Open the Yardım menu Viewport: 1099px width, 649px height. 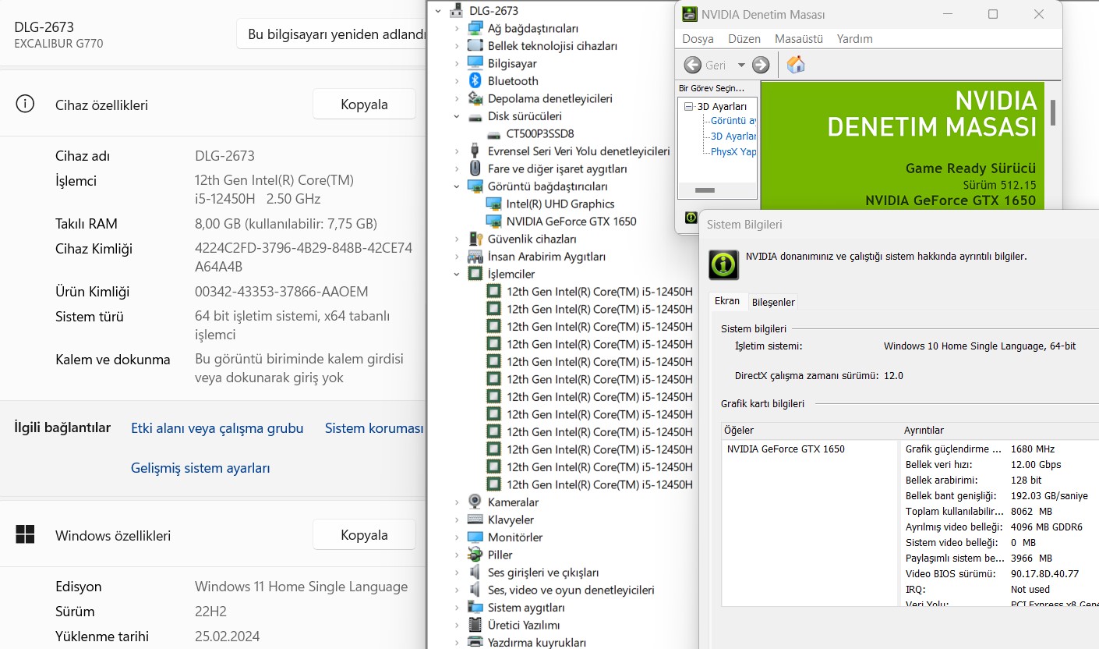(855, 38)
